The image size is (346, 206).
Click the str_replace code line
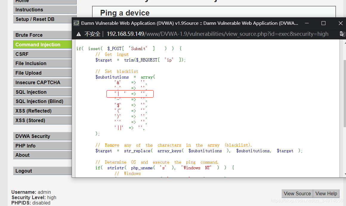tap(199, 151)
